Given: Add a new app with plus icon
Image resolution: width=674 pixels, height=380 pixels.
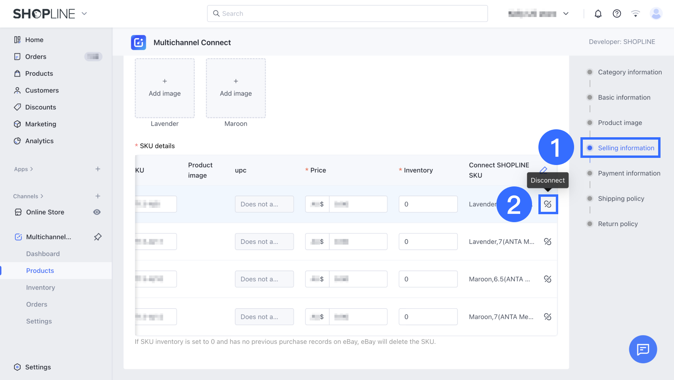Looking at the screenshot, I should 98,169.
